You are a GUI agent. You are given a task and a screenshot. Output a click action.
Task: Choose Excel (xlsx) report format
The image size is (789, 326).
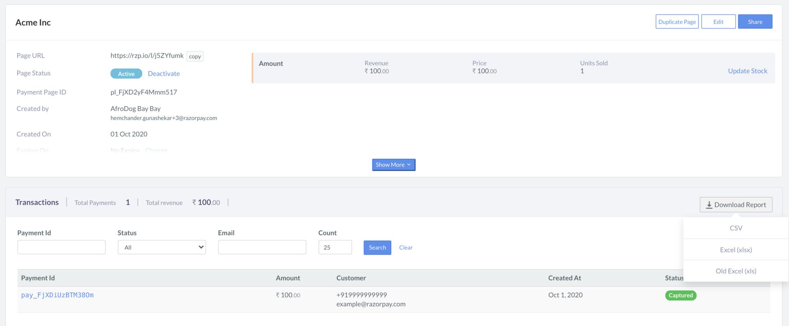click(736, 250)
